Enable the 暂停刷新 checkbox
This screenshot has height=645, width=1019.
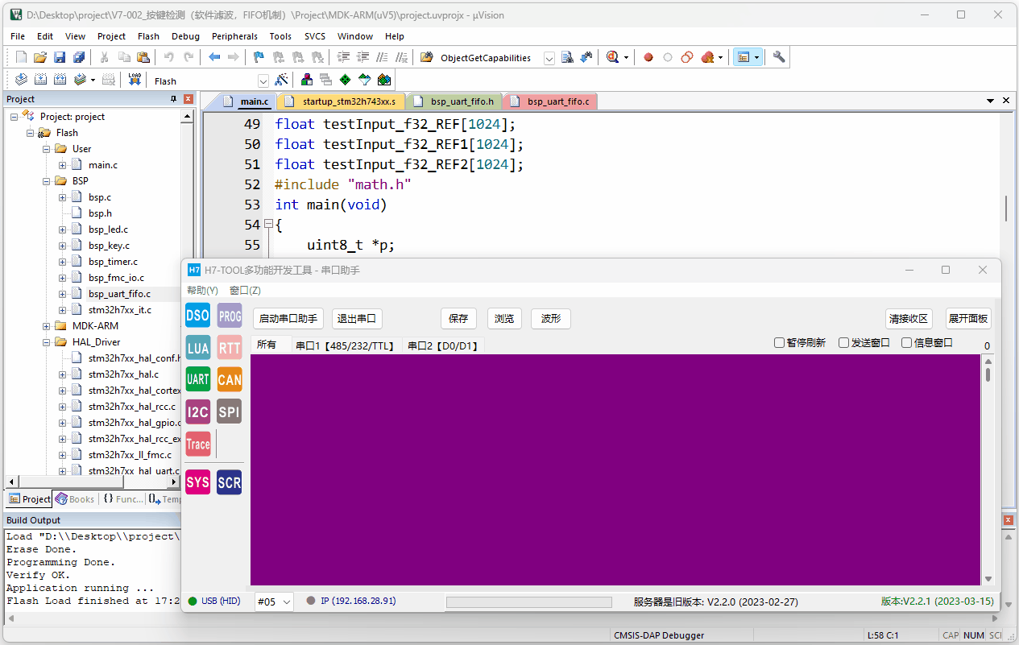pyautogui.click(x=780, y=343)
